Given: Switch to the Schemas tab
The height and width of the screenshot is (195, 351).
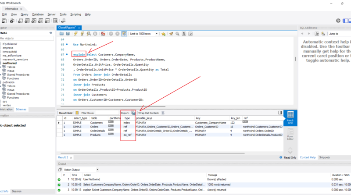Looking at the screenshot, I should pyautogui.click(x=21, y=110).
